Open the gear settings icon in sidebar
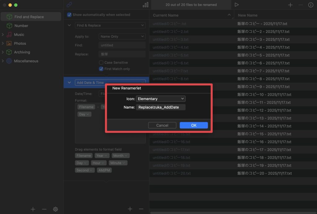The height and width of the screenshot is (214, 317). pos(55,209)
